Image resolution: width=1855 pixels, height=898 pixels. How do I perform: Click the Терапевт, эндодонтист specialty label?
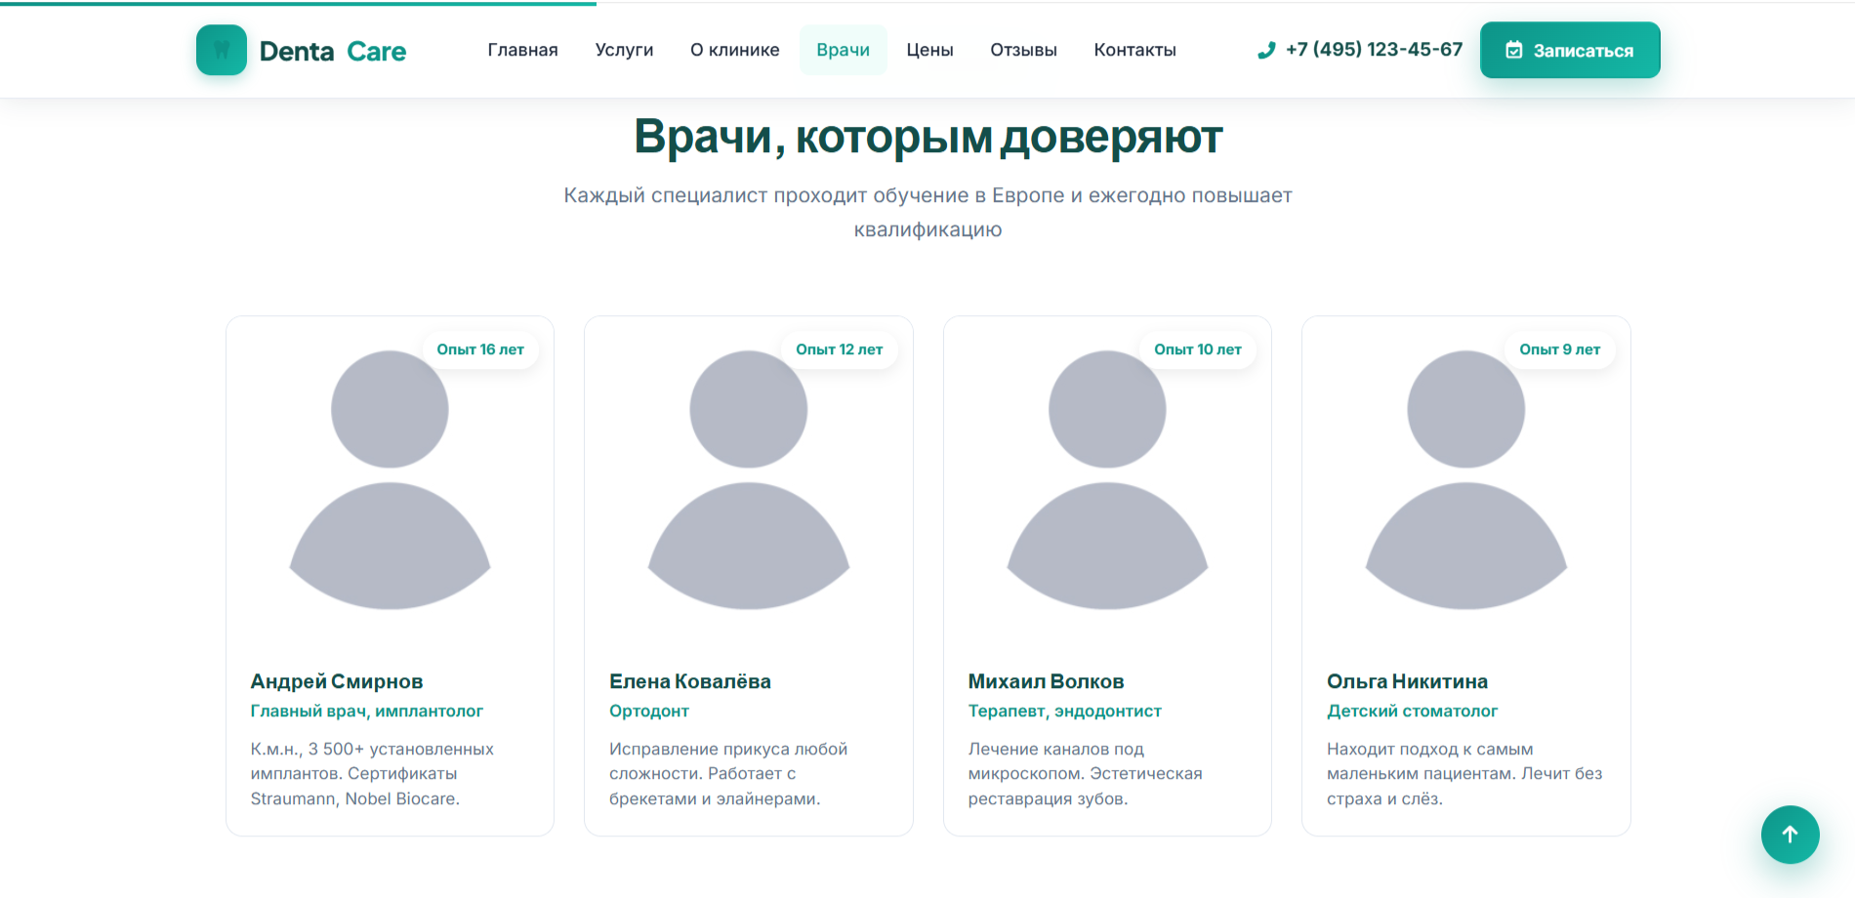click(x=1064, y=711)
